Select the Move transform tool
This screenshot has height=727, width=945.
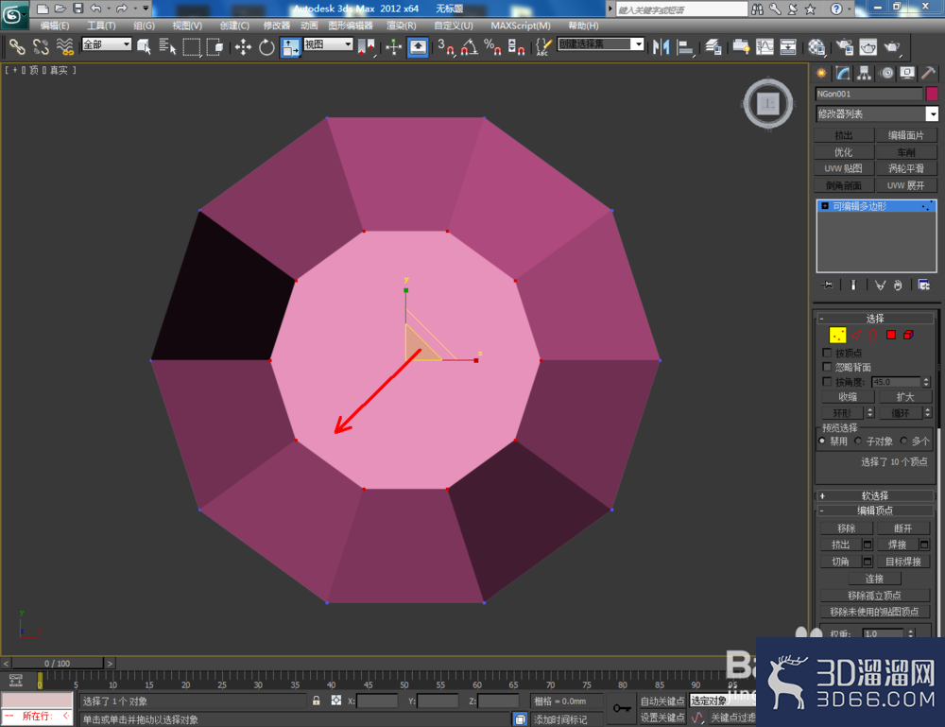pos(243,46)
